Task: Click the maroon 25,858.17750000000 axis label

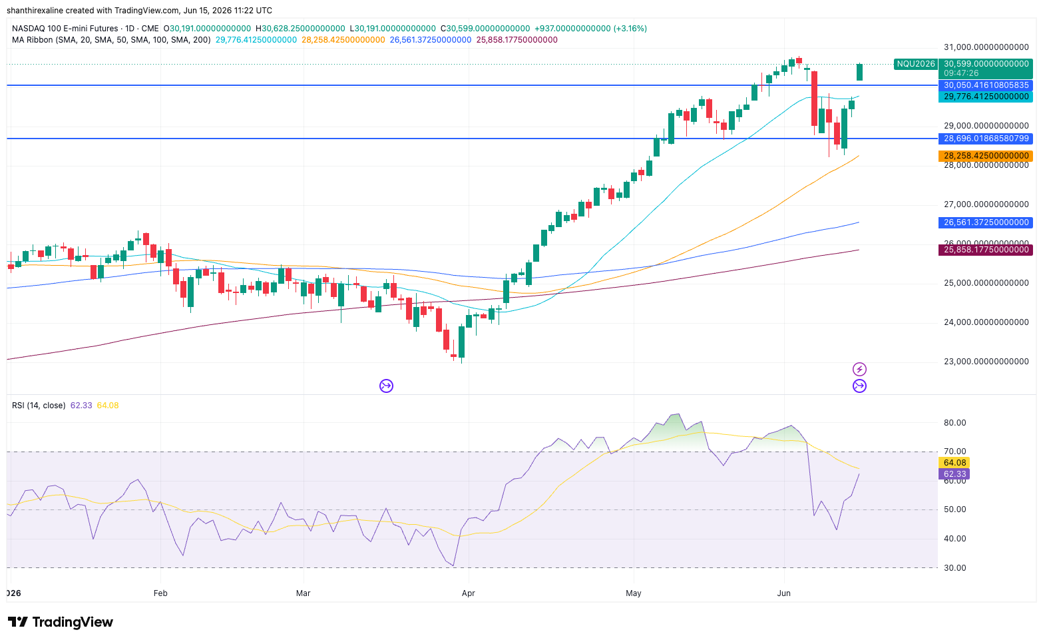Action: (x=986, y=250)
